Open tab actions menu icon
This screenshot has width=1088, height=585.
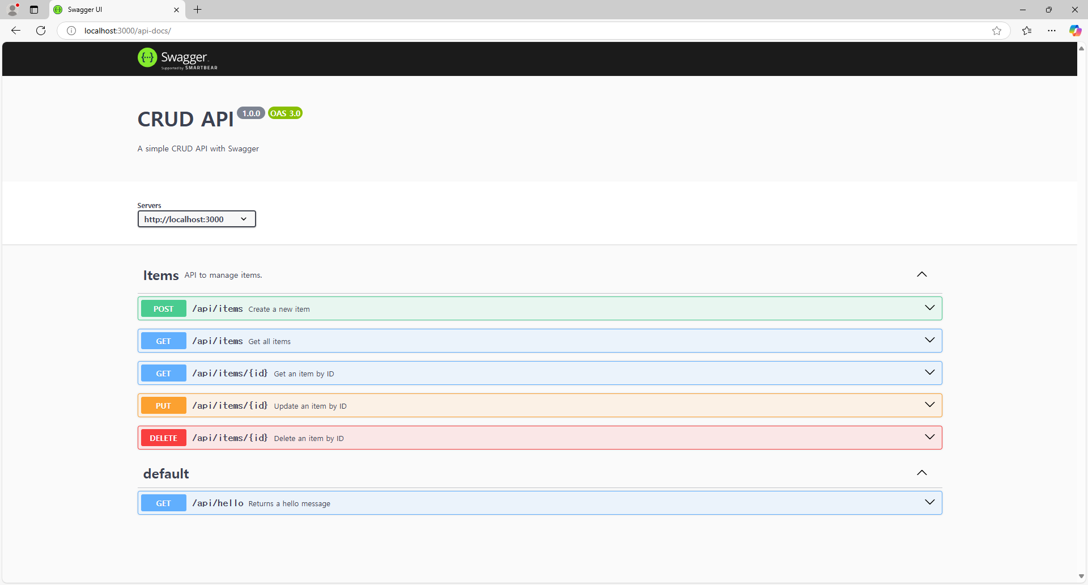coord(34,10)
